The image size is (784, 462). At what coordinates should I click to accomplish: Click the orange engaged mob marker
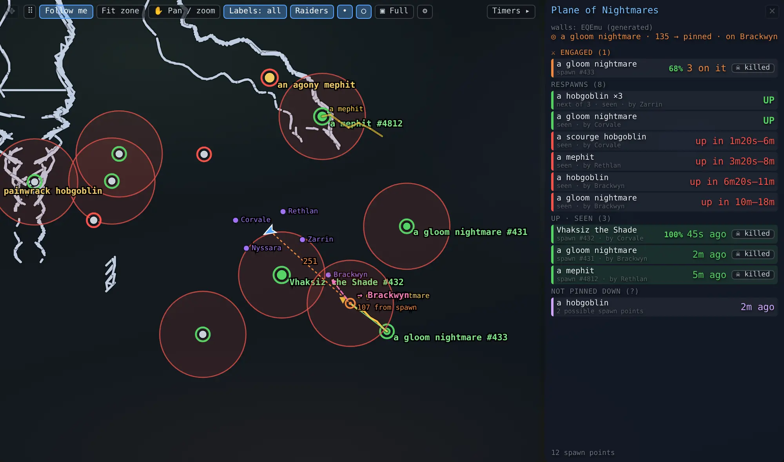coord(350,303)
